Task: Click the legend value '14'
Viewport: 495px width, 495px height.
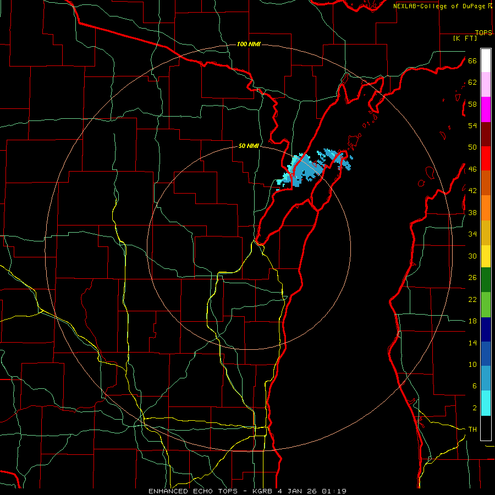Action: point(472,343)
